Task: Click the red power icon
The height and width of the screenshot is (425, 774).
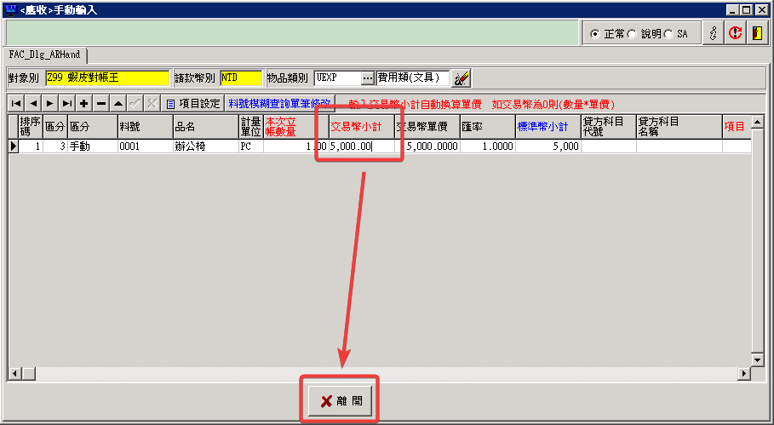Action: click(735, 33)
